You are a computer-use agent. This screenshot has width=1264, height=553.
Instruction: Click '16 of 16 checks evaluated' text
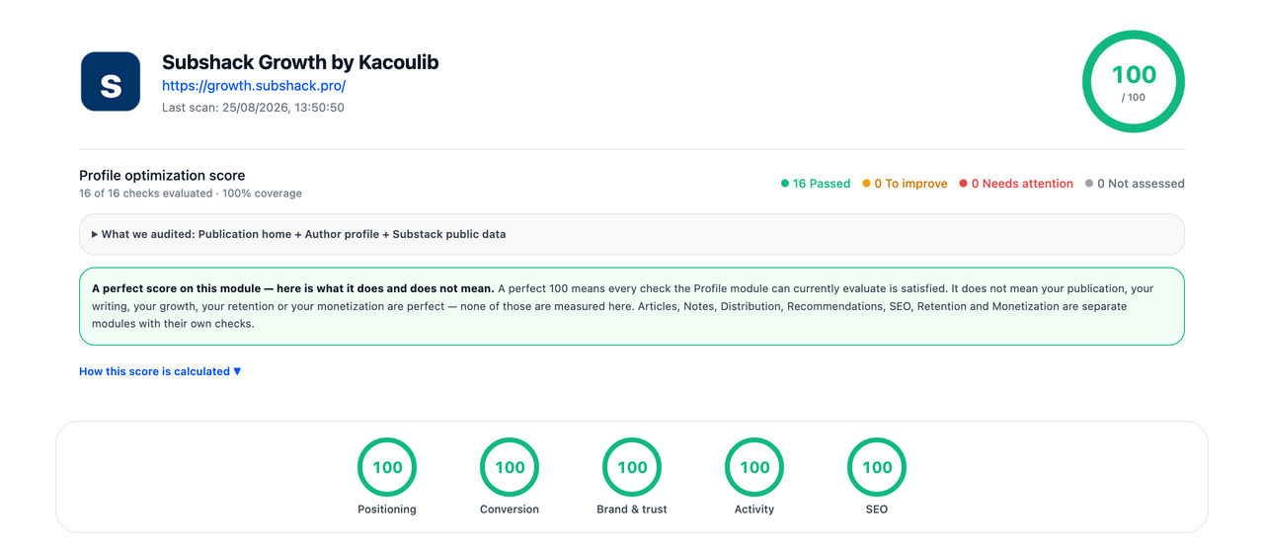(x=146, y=194)
